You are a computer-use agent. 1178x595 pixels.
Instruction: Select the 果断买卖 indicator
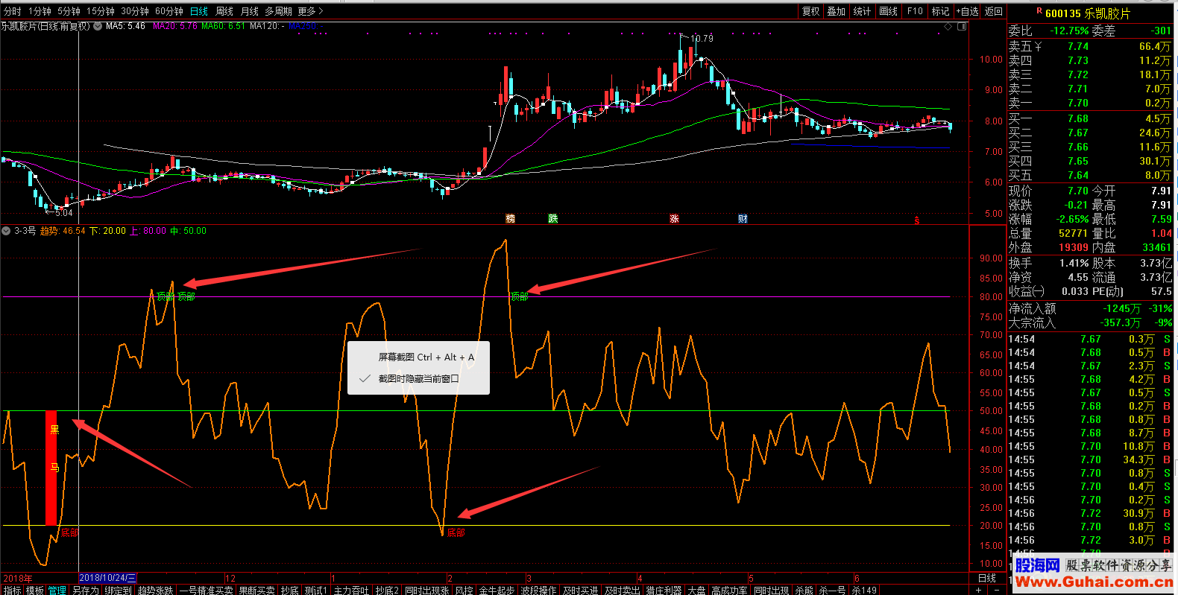coord(256,590)
